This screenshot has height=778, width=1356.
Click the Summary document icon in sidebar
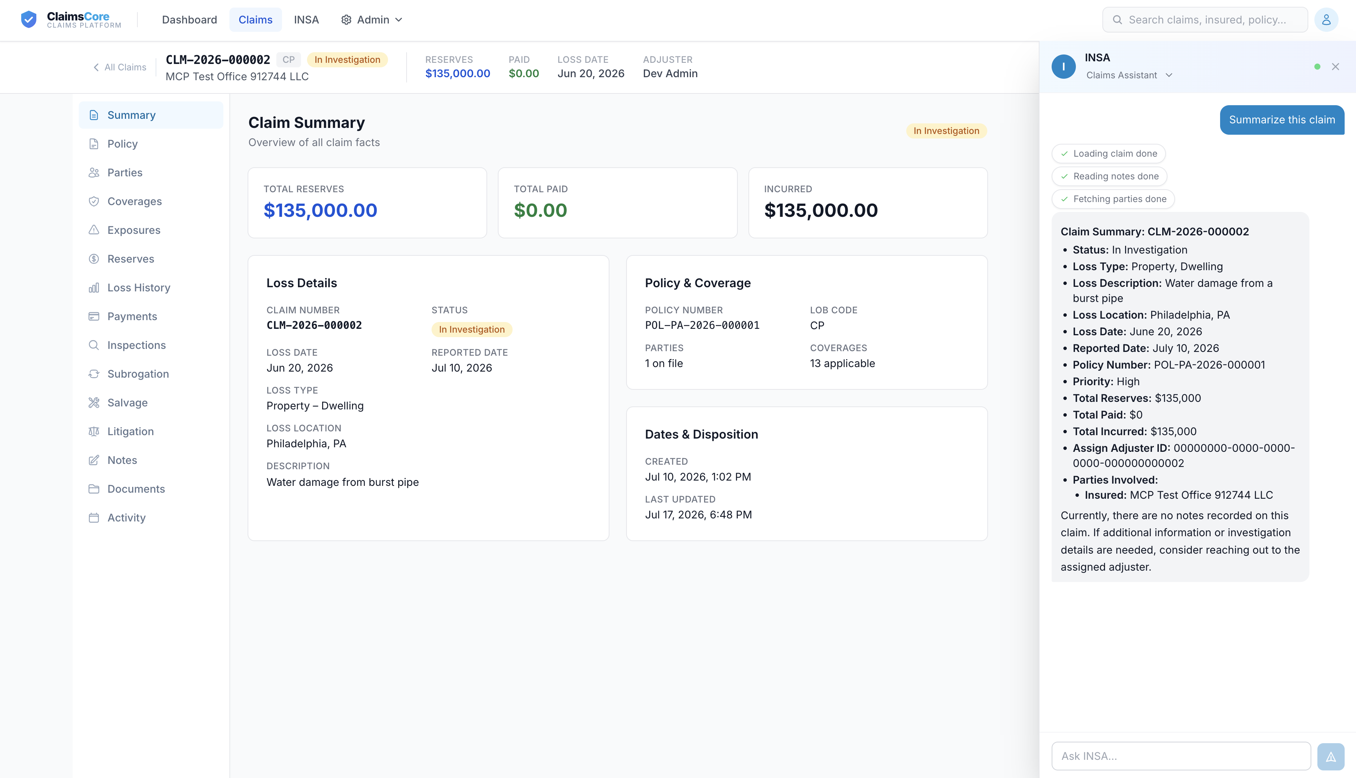[x=94, y=115]
